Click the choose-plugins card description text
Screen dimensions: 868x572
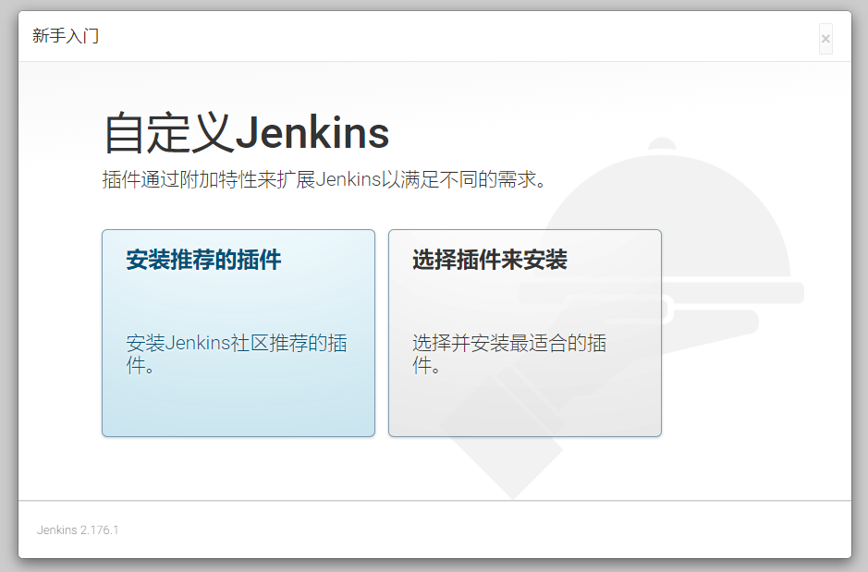520,354
